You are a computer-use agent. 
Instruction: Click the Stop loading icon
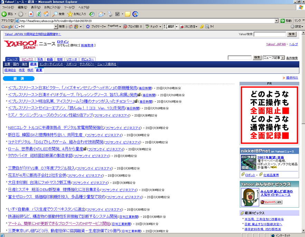[31, 14]
